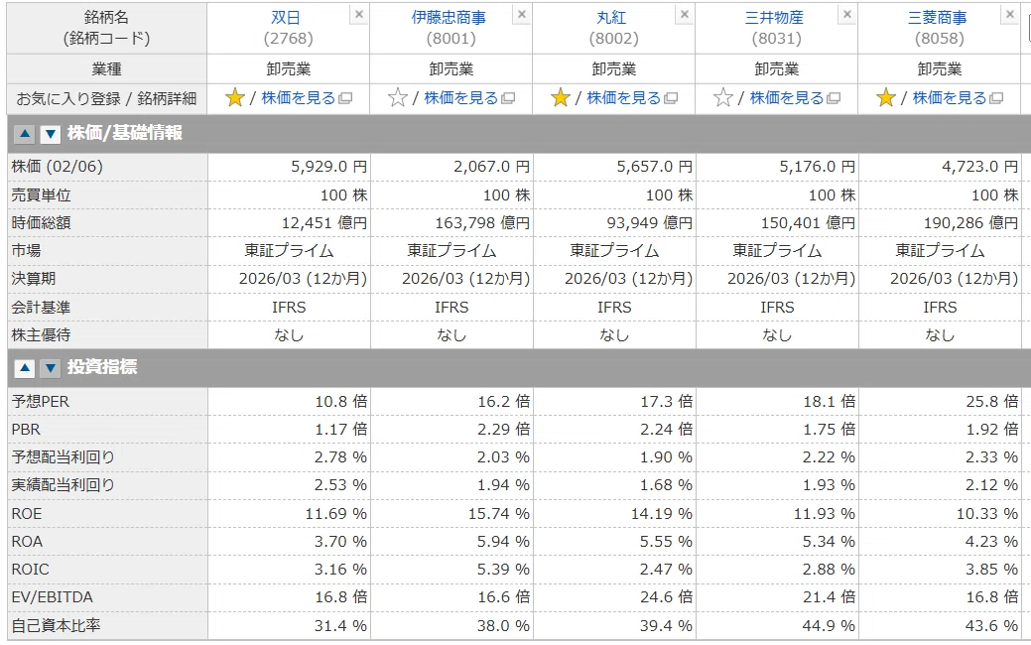The height and width of the screenshot is (645, 1031).
Task: Click external window icon beside 丸紅 株価を見る
Action: (671, 98)
